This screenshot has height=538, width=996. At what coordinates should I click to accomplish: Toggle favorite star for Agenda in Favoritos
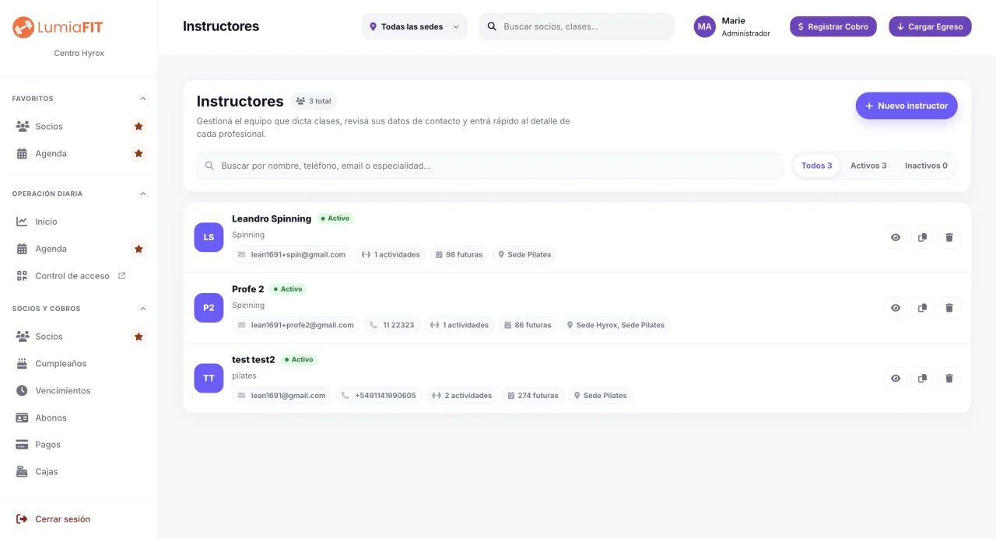click(139, 153)
